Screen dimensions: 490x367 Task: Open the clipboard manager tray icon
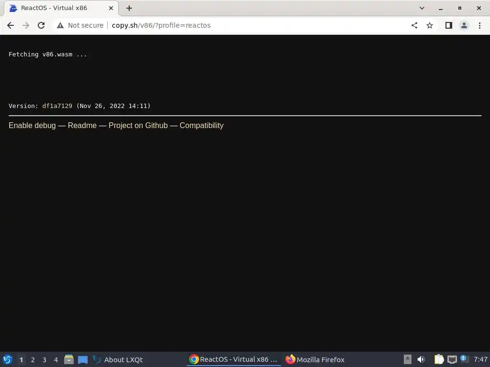(439, 359)
